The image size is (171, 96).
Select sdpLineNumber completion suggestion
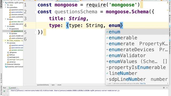[137, 79]
